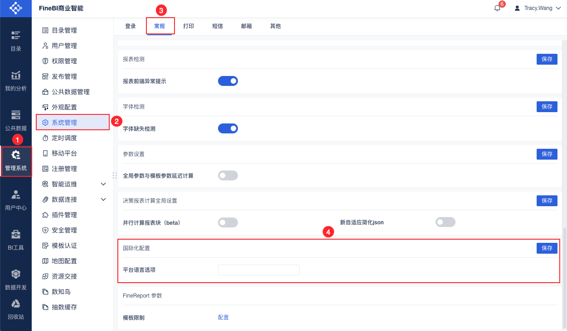The width and height of the screenshot is (567, 331).
Task: Switch to the 打印 tab
Action: [x=189, y=26]
